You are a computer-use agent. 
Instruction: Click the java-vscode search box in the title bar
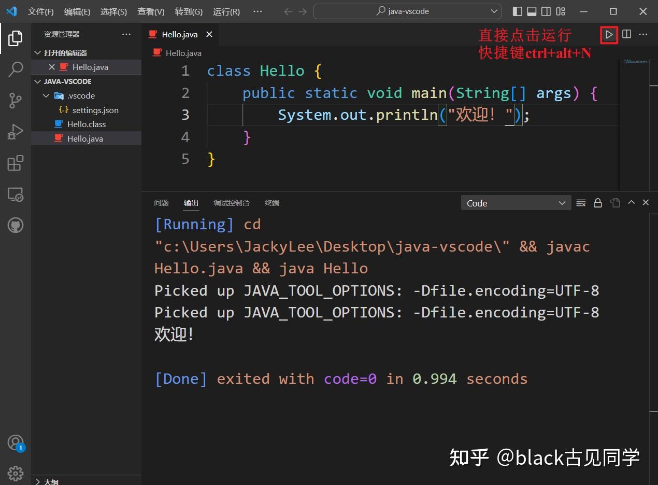[x=407, y=11]
